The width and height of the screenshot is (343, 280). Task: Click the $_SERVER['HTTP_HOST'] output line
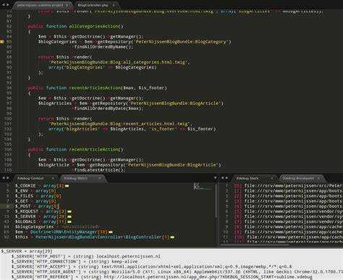[86, 256]
